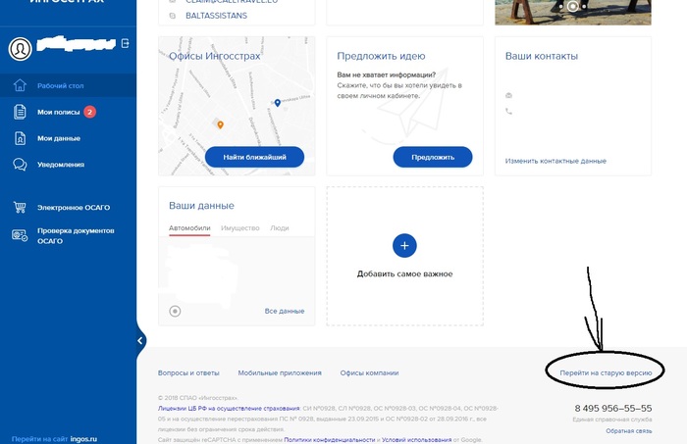
Task: Click the document icon for Мои полисы
Action: point(20,112)
